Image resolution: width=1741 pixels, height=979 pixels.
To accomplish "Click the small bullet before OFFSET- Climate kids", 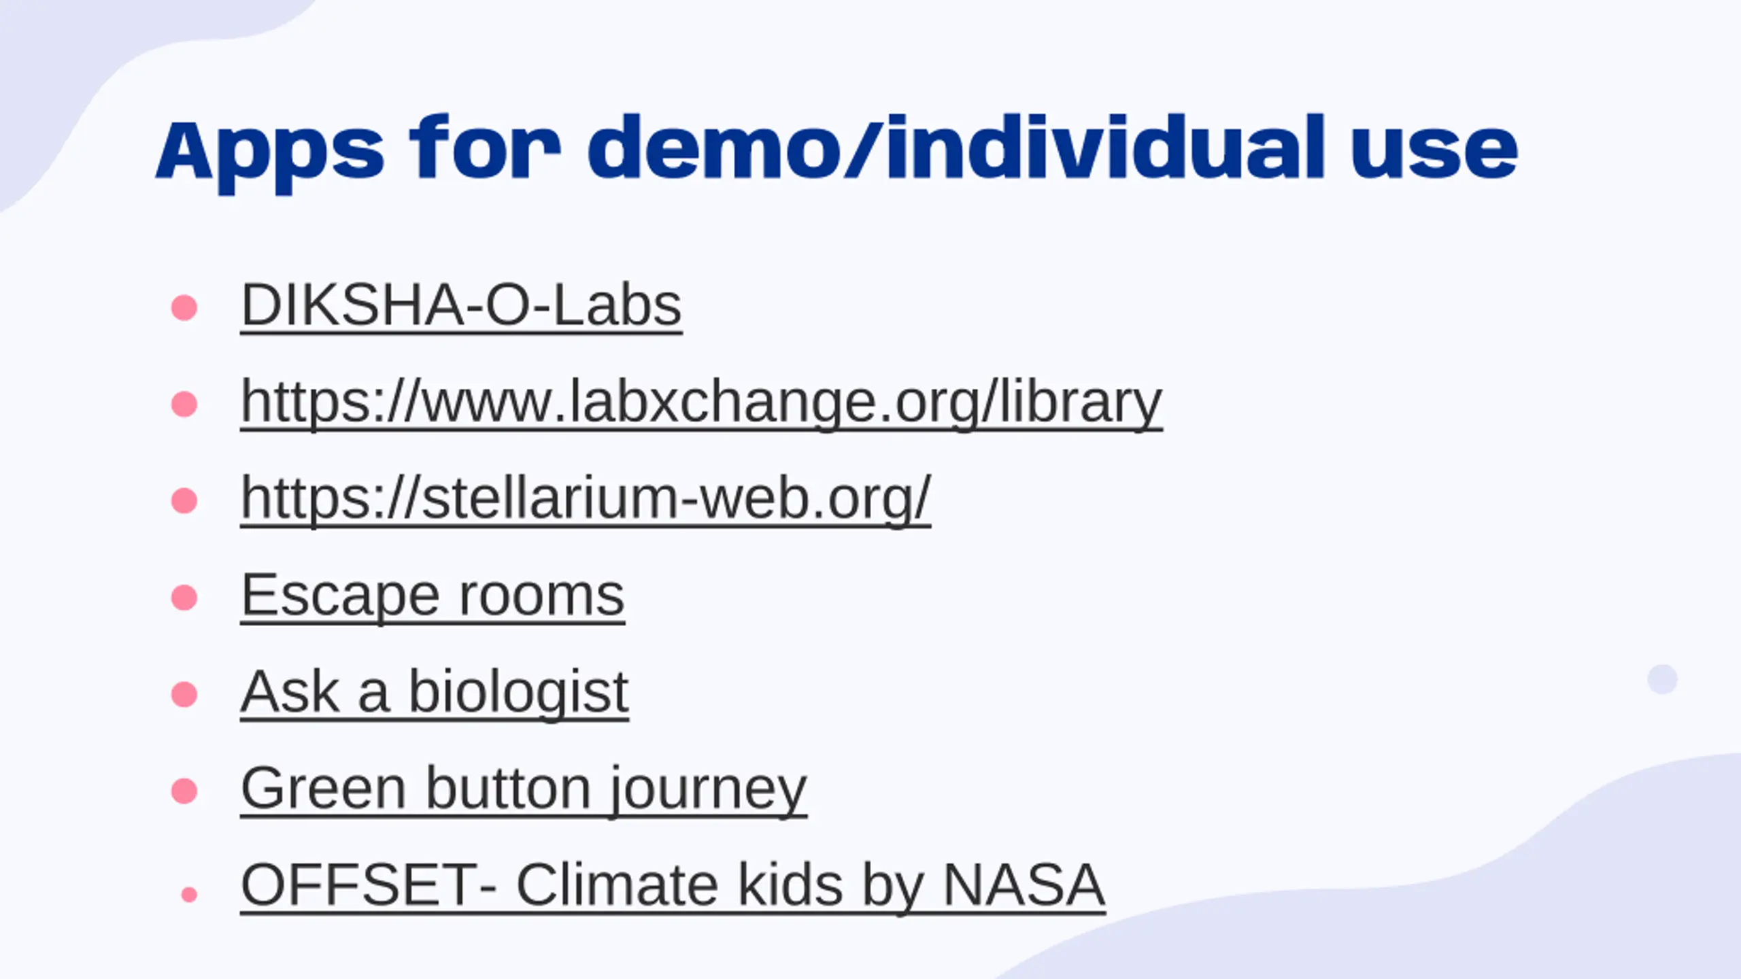I will [x=190, y=895].
